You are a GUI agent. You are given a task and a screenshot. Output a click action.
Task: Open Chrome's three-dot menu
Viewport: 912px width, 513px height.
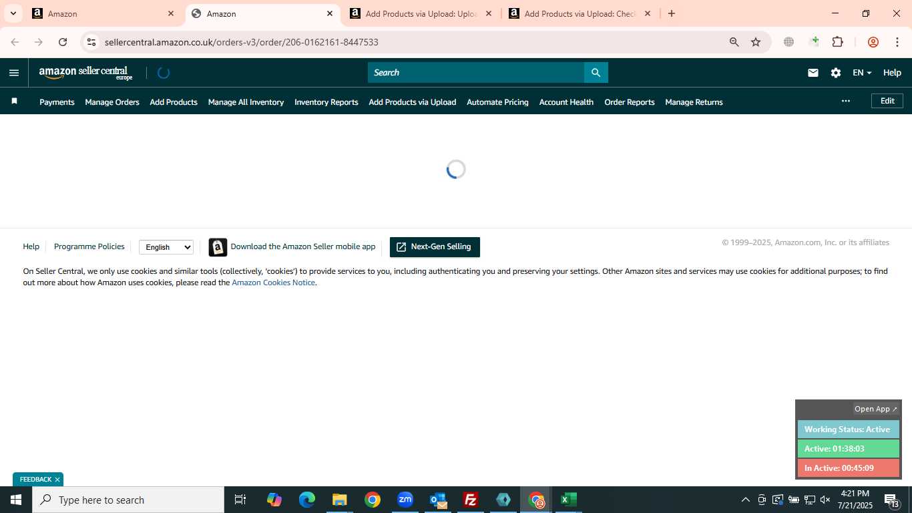tap(897, 42)
